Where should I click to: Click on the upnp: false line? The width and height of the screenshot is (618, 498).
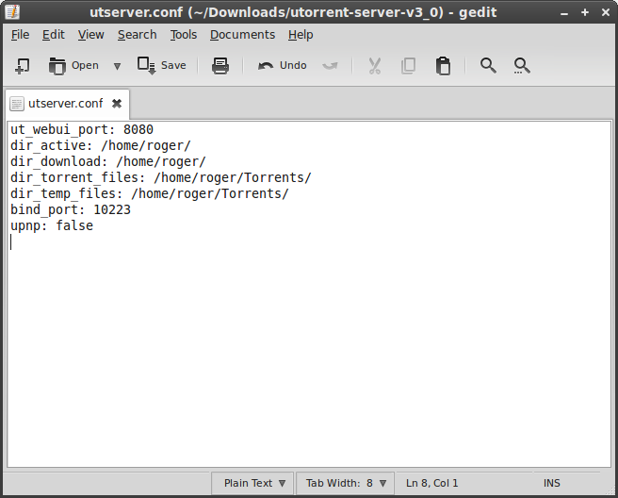52,225
